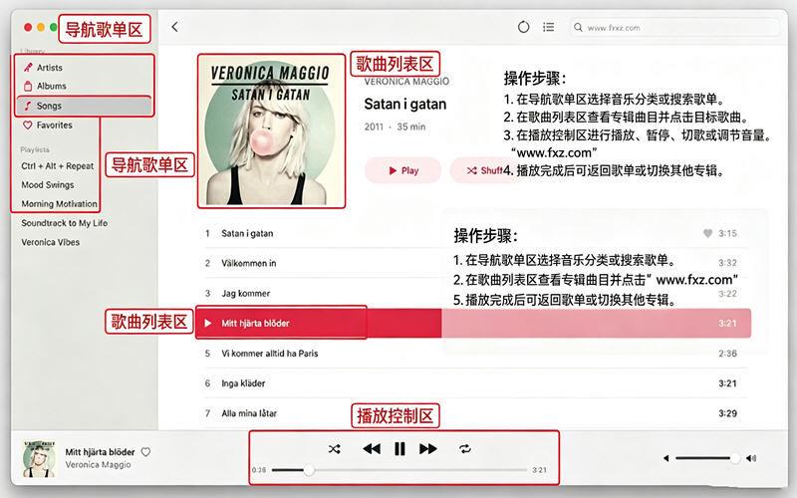Pause the current song
The width and height of the screenshot is (797, 498).
[x=400, y=449]
